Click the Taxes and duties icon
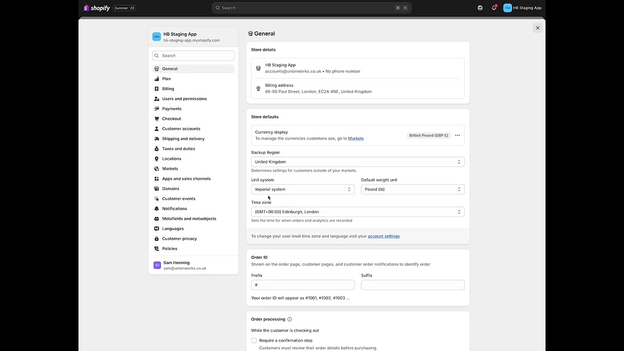This screenshot has width=624, height=351. point(157,149)
